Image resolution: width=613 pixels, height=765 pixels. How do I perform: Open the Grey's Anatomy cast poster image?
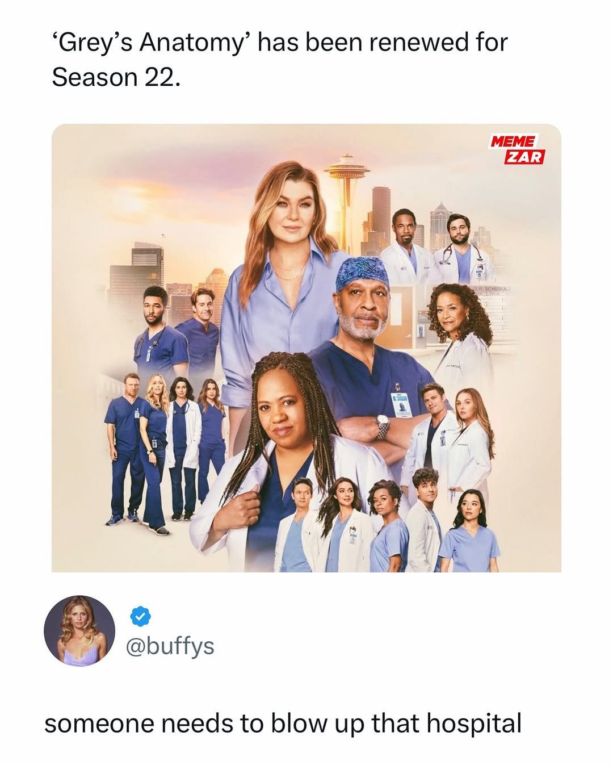(306, 348)
